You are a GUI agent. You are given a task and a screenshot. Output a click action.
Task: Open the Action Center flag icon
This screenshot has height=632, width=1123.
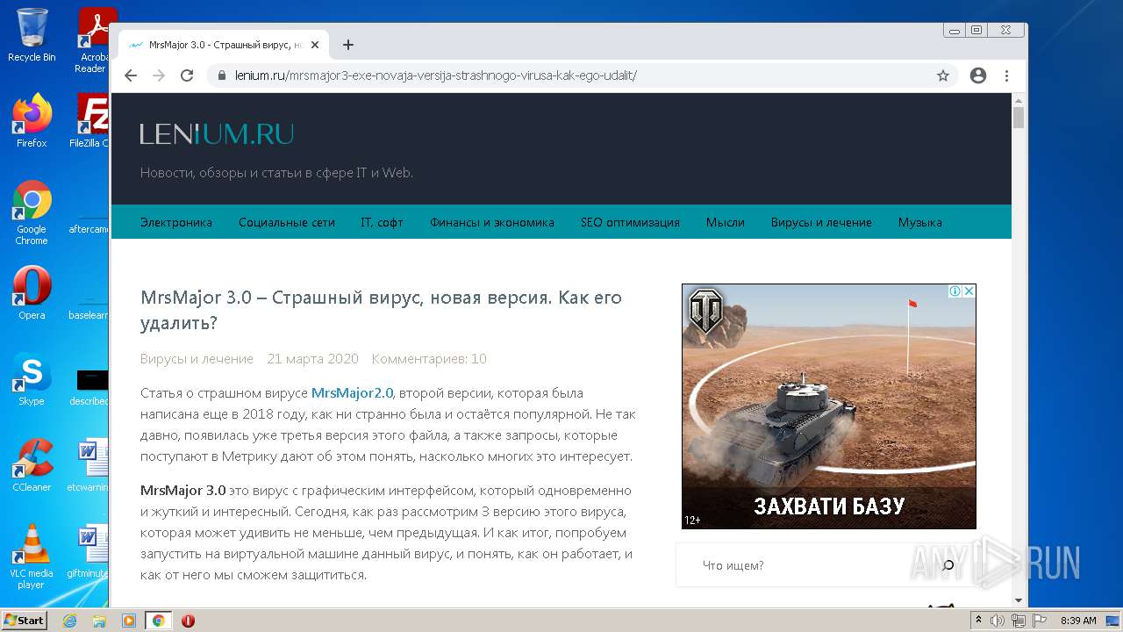(x=1040, y=621)
